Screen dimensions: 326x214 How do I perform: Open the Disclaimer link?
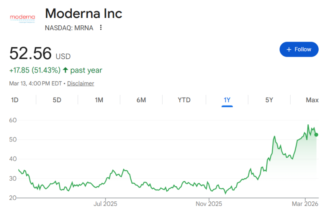(81, 84)
